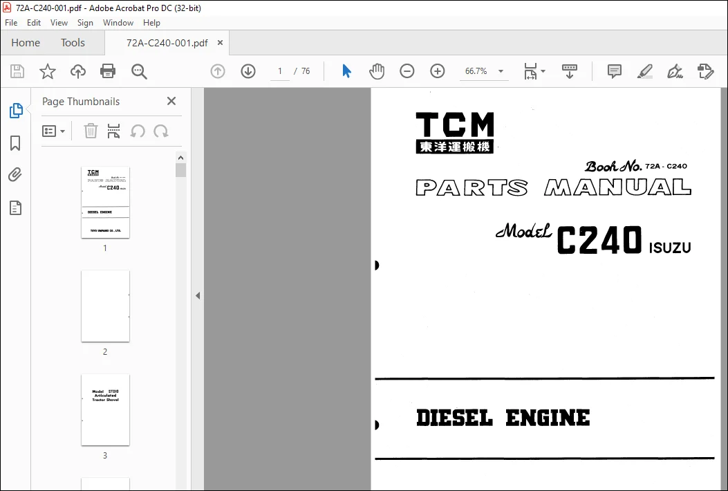Zoom out with minus icon
The height and width of the screenshot is (491, 728).
tap(407, 71)
